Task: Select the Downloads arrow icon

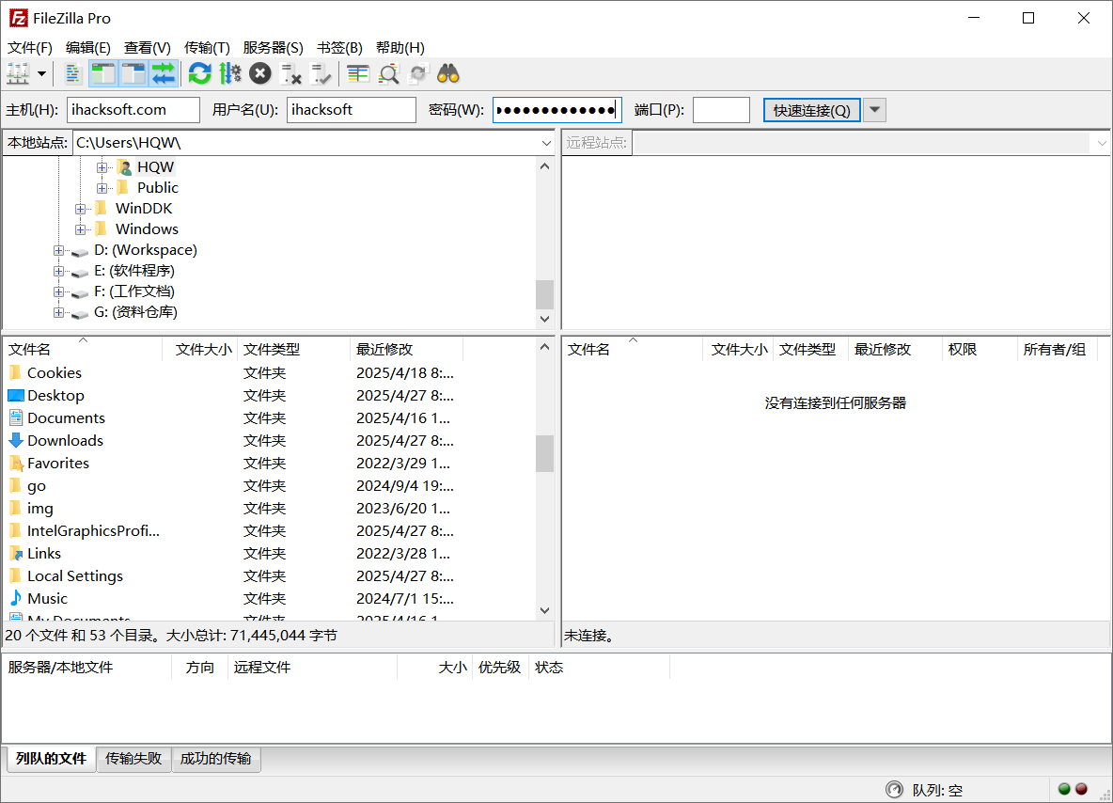Action: click(x=16, y=440)
